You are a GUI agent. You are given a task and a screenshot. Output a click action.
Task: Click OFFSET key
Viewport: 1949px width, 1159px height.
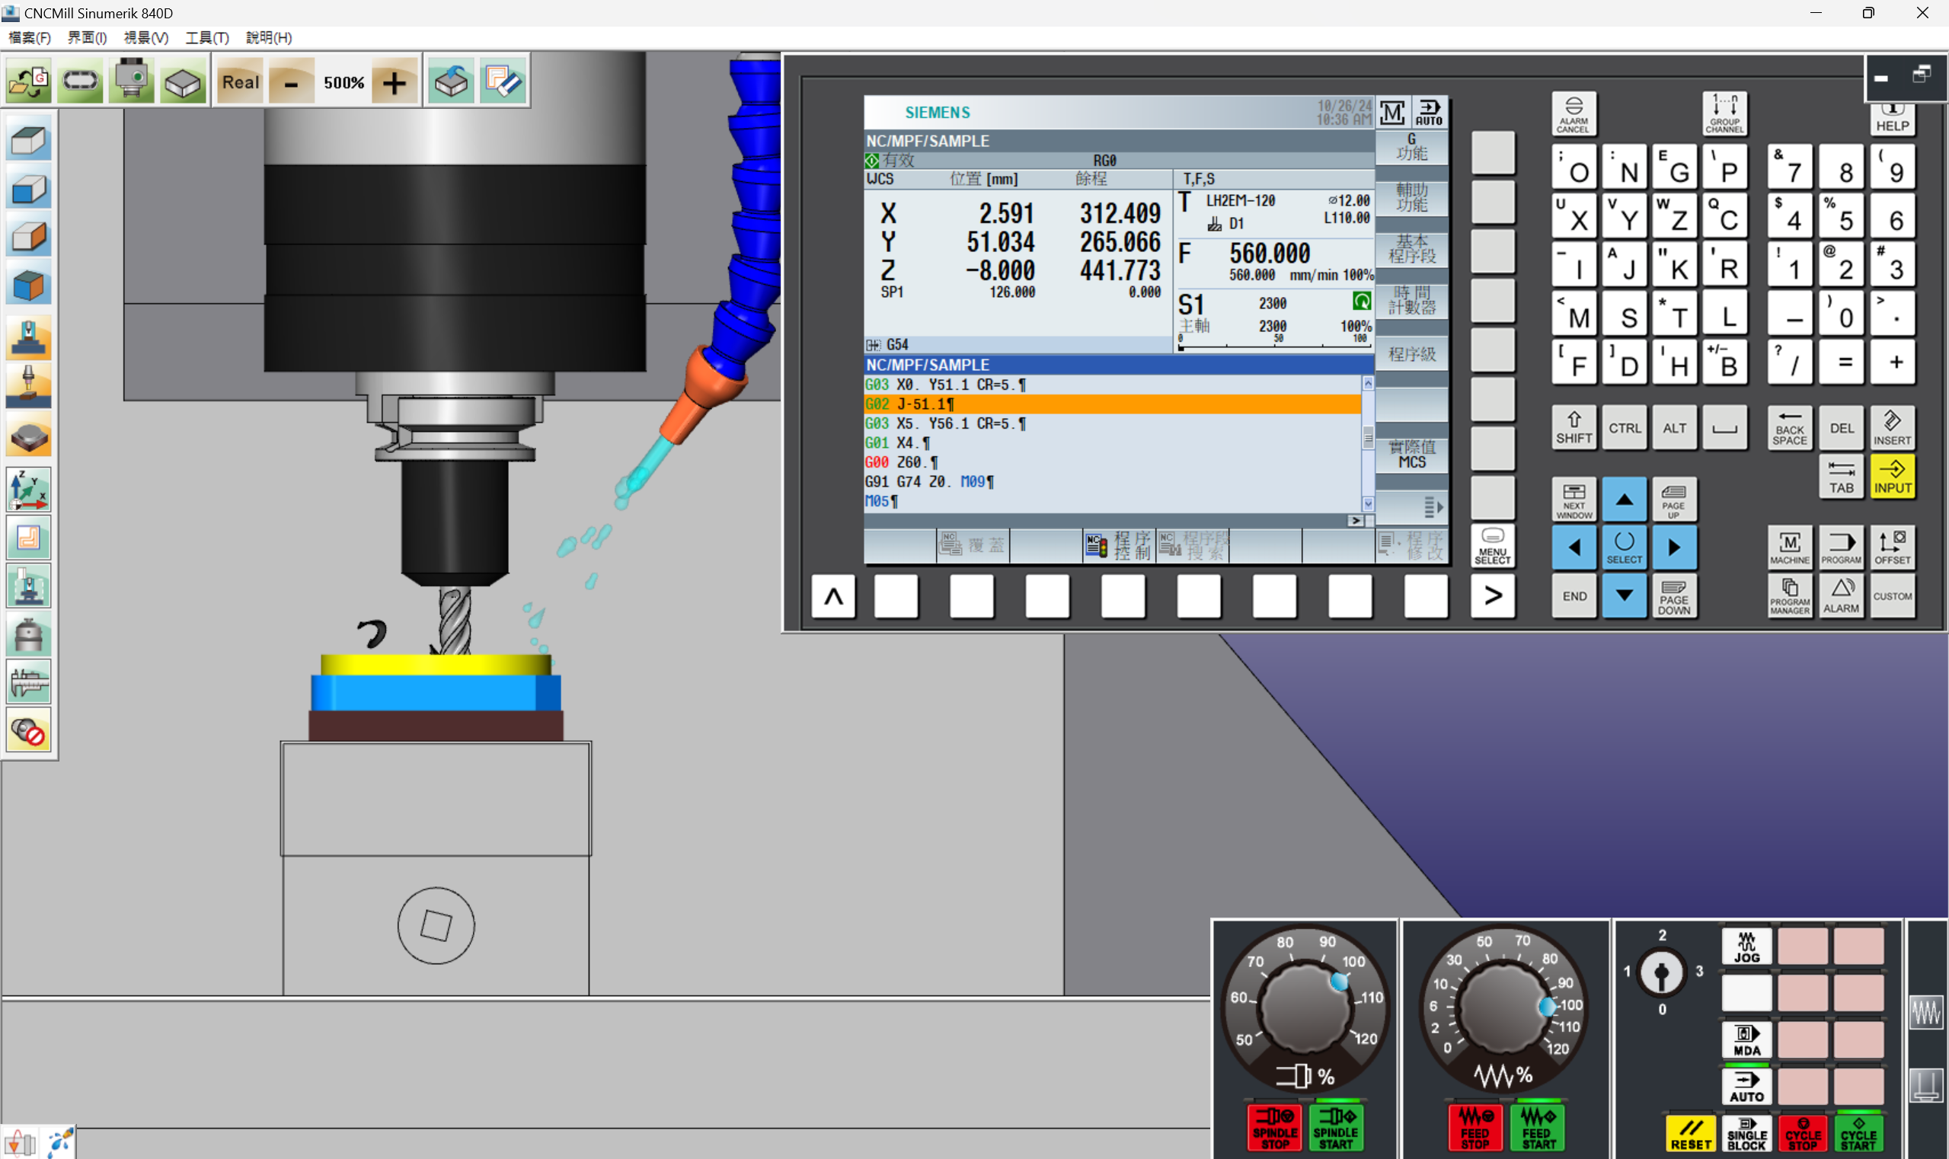tap(1892, 548)
